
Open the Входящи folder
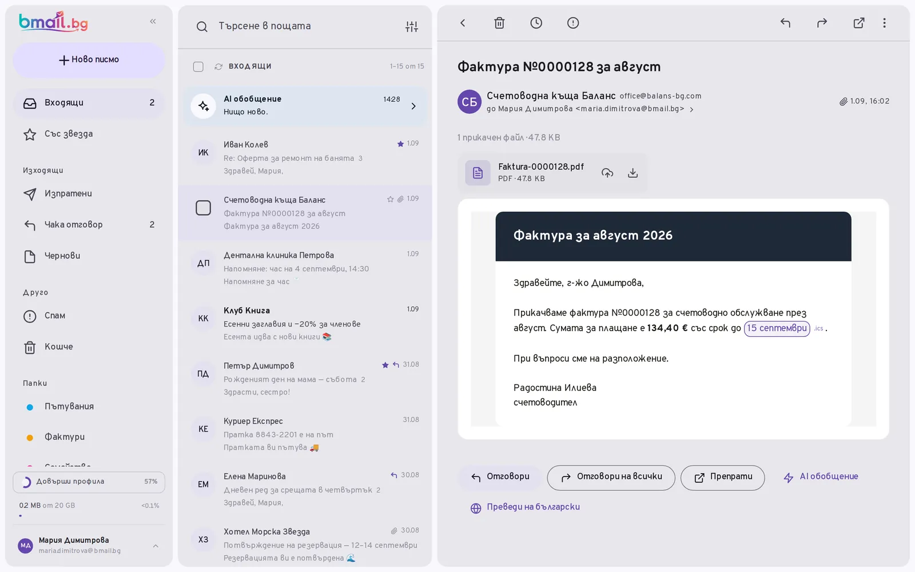(x=89, y=103)
